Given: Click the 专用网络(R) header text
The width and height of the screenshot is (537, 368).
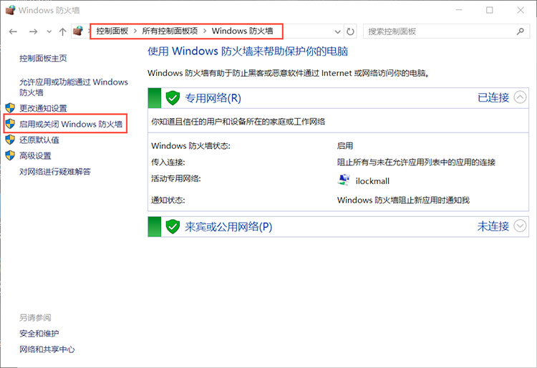Looking at the screenshot, I should pyautogui.click(x=213, y=98).
